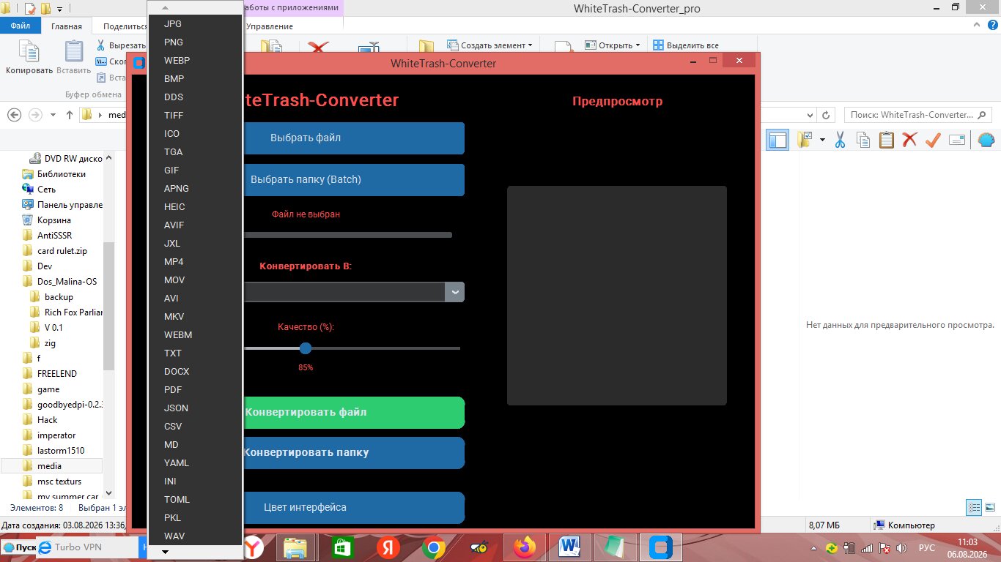Click the clipboard paste icon in toolbar
This screenshot has width=1001, height=562.
coord(887,140)
